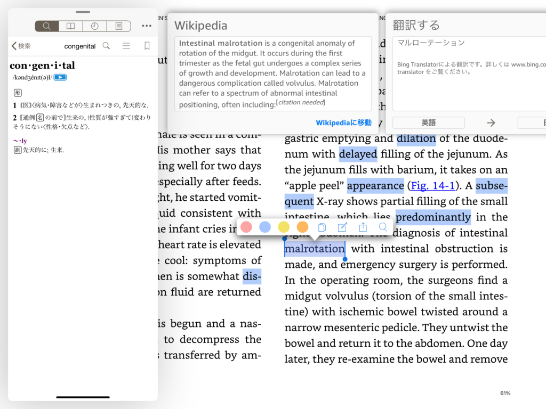Tap the 形 part-of-speech badge
546x409 pixels.
tap(18, 93)
